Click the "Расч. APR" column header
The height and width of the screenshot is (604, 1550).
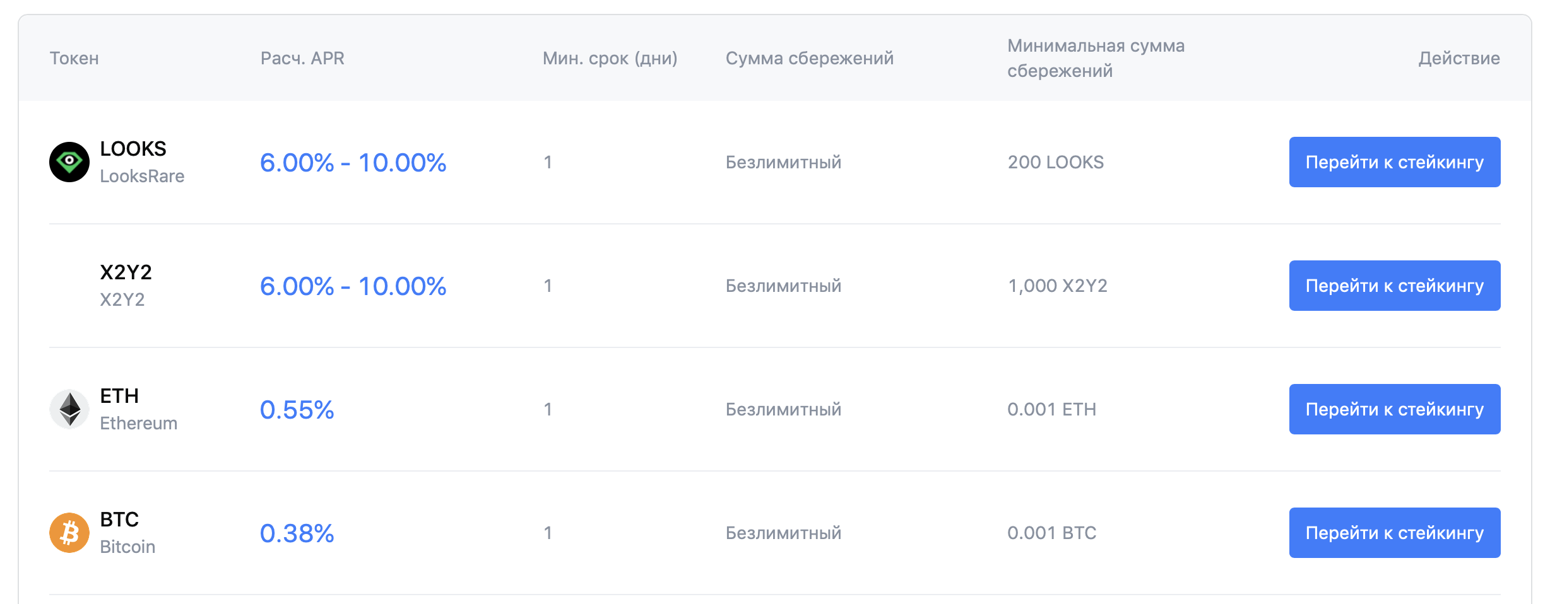click(x=302, y=58)
